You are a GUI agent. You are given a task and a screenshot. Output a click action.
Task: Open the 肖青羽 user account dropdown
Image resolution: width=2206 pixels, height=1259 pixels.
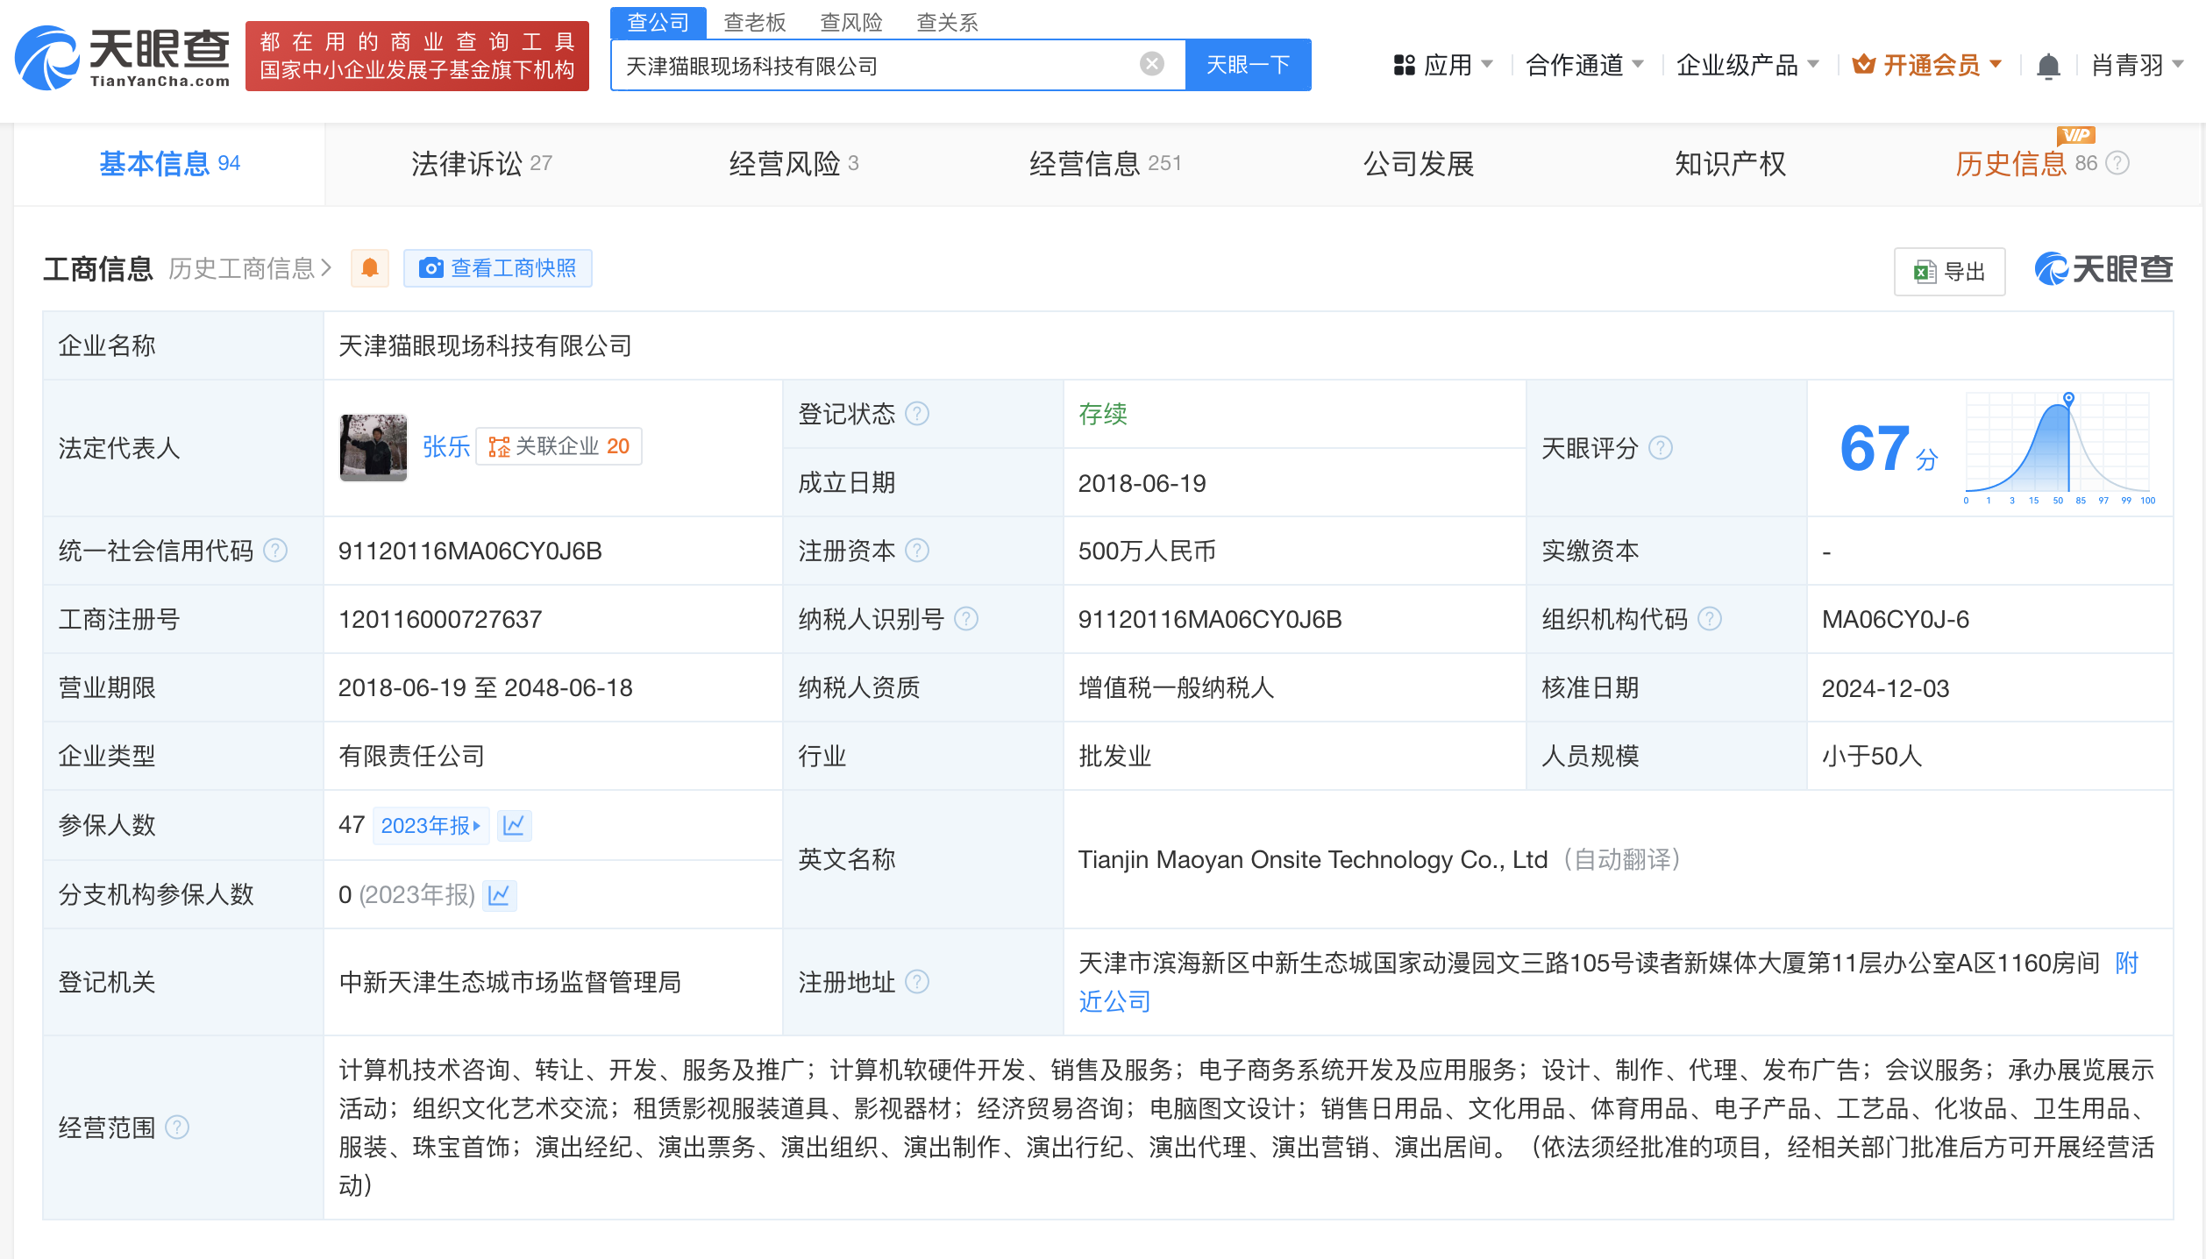coord(2136,65)
